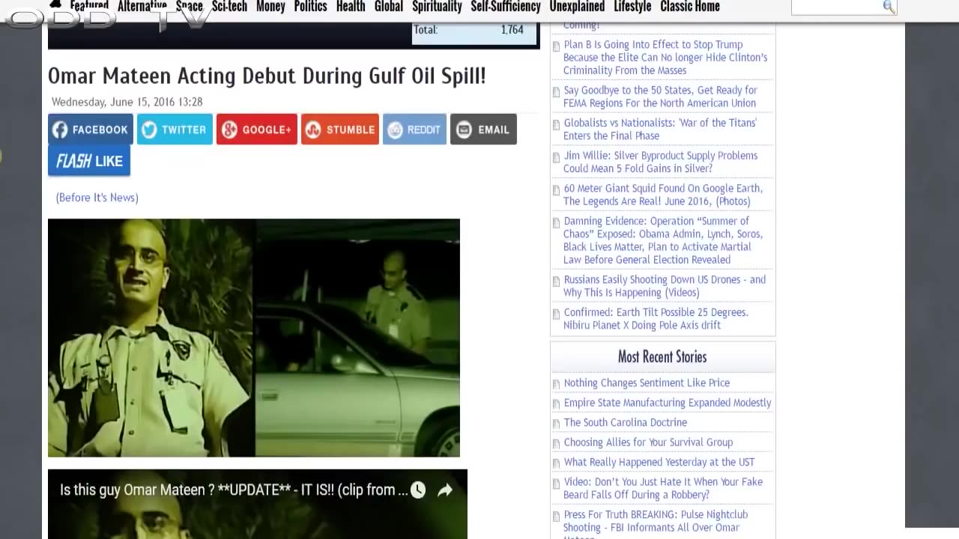Click document icon beside 'What Really Happened Yesterday'
Viewport: 959px width, 539px height.
coord(556,463)
